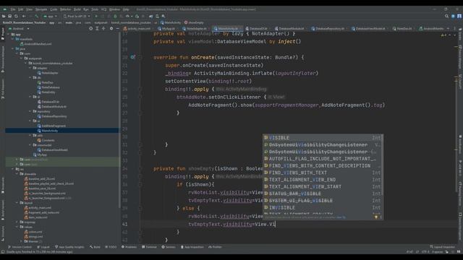Collapse the adapter package node
The width and height of the screenshot is (463, 260).
30,68
